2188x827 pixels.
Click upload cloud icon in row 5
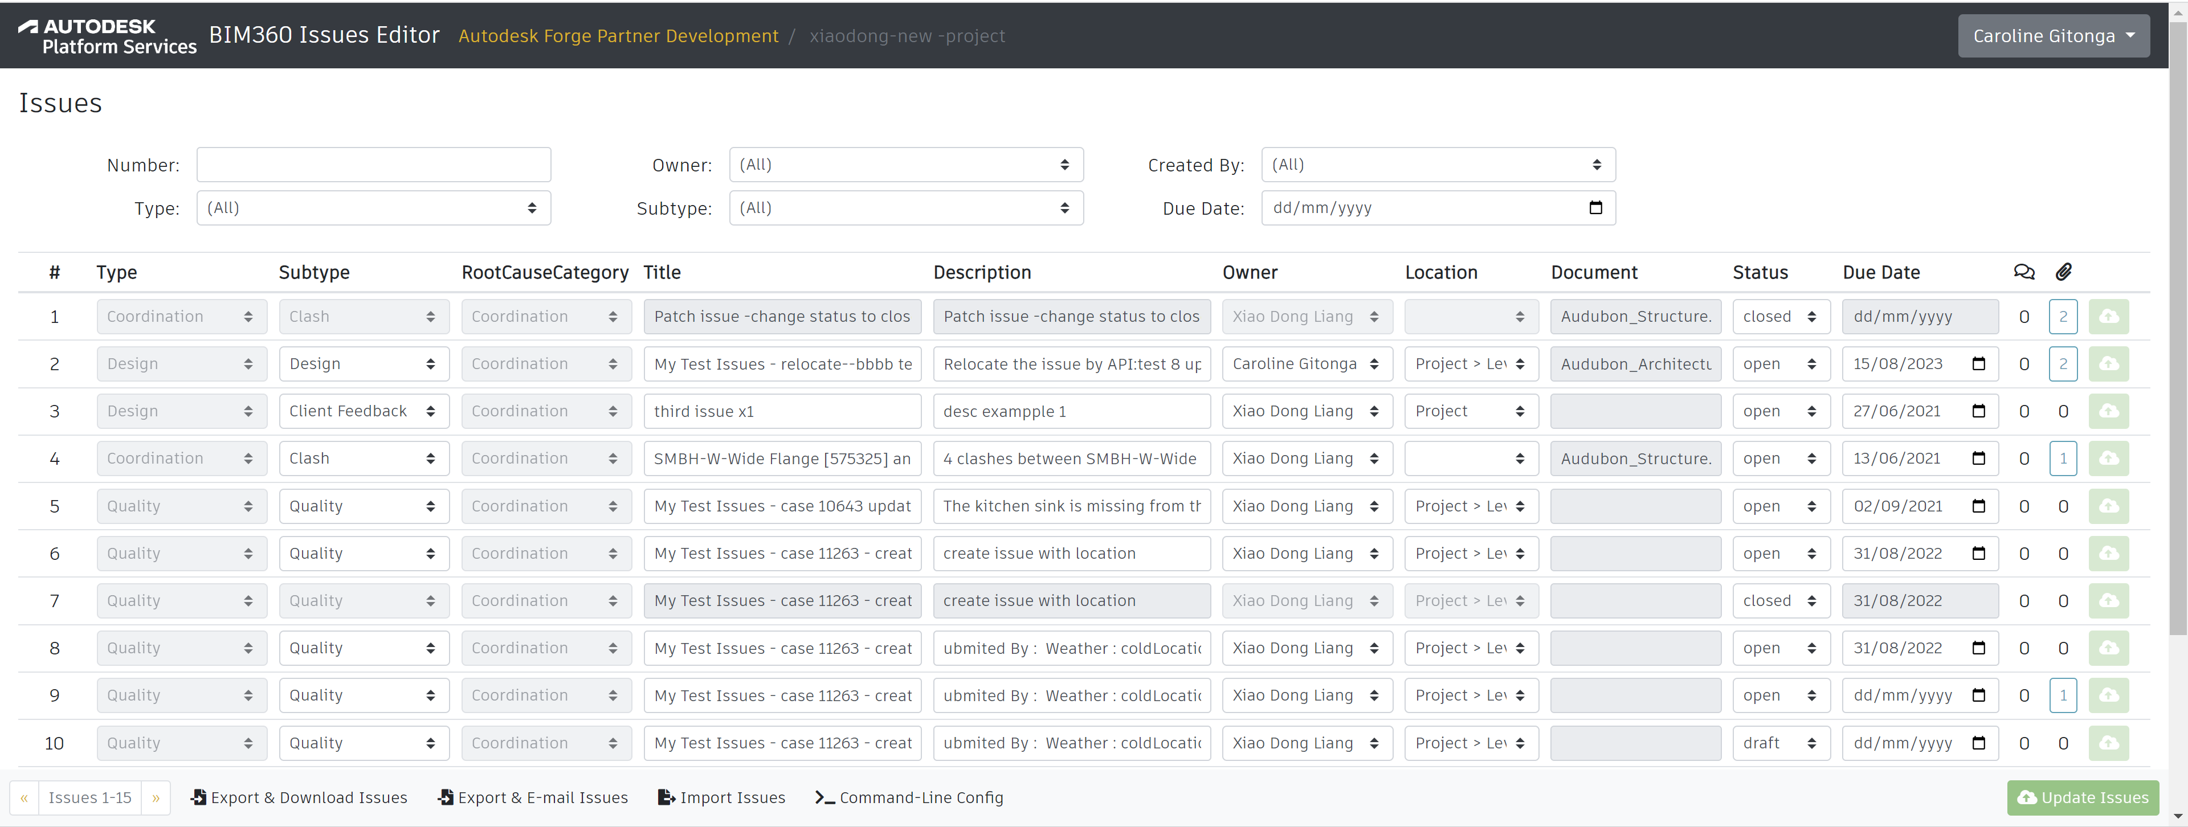click(x=2108, y=506)
